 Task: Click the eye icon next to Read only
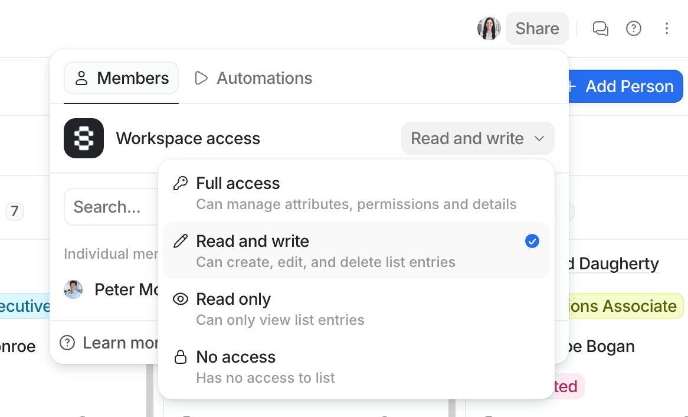pos(179,299)
